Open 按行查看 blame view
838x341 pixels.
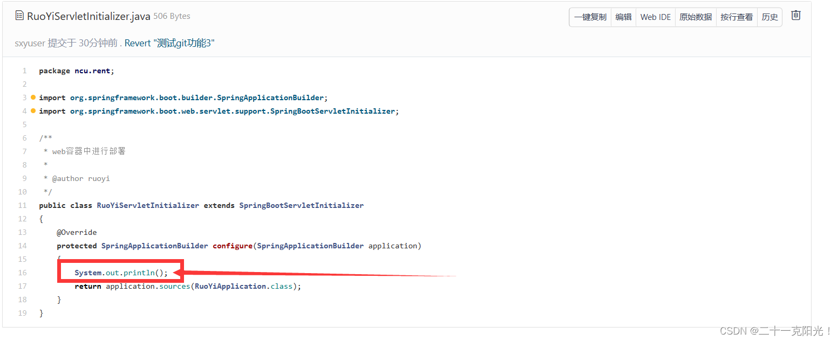[737, 17]
